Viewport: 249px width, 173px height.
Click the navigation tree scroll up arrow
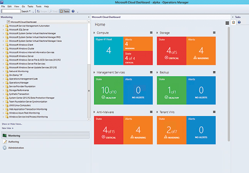[x=89, y=22]
